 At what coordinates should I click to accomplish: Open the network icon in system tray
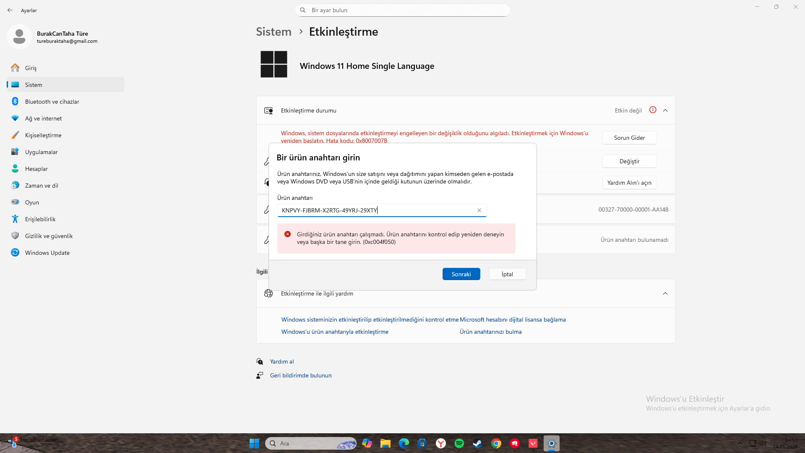(753, 443)
